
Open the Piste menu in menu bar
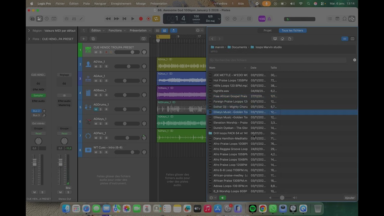pyautogui.click(x=86, y=4)
